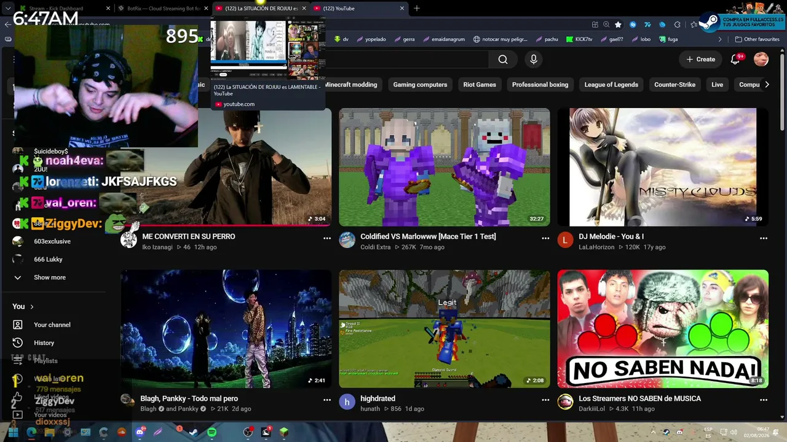787x442 pixels.
Task: Select the Counter-Strike chip
Action: click(x=674, y=85)
